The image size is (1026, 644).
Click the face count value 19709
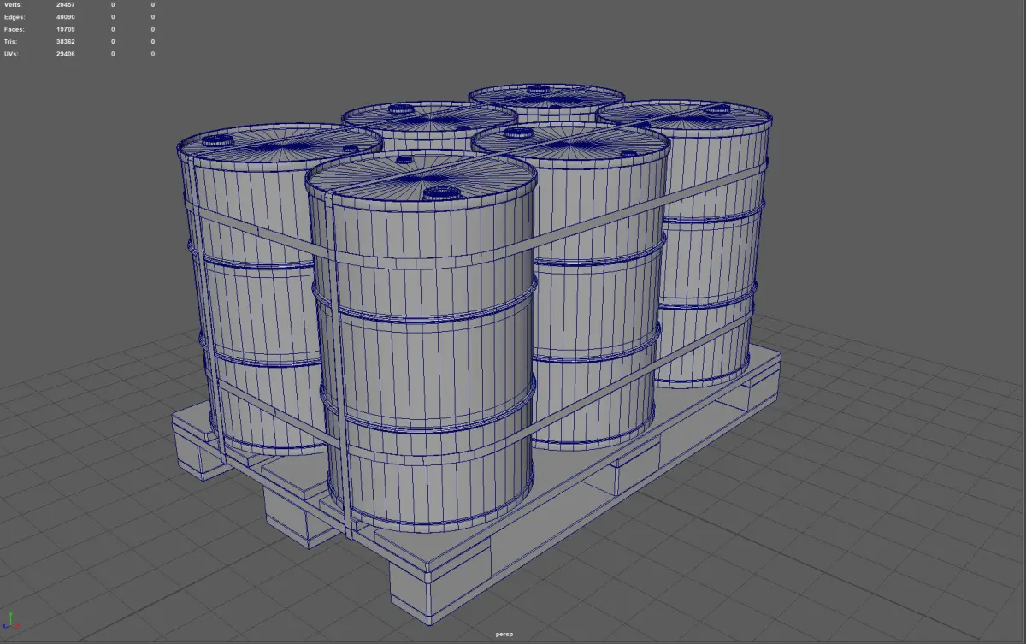[x=66, y=29]
